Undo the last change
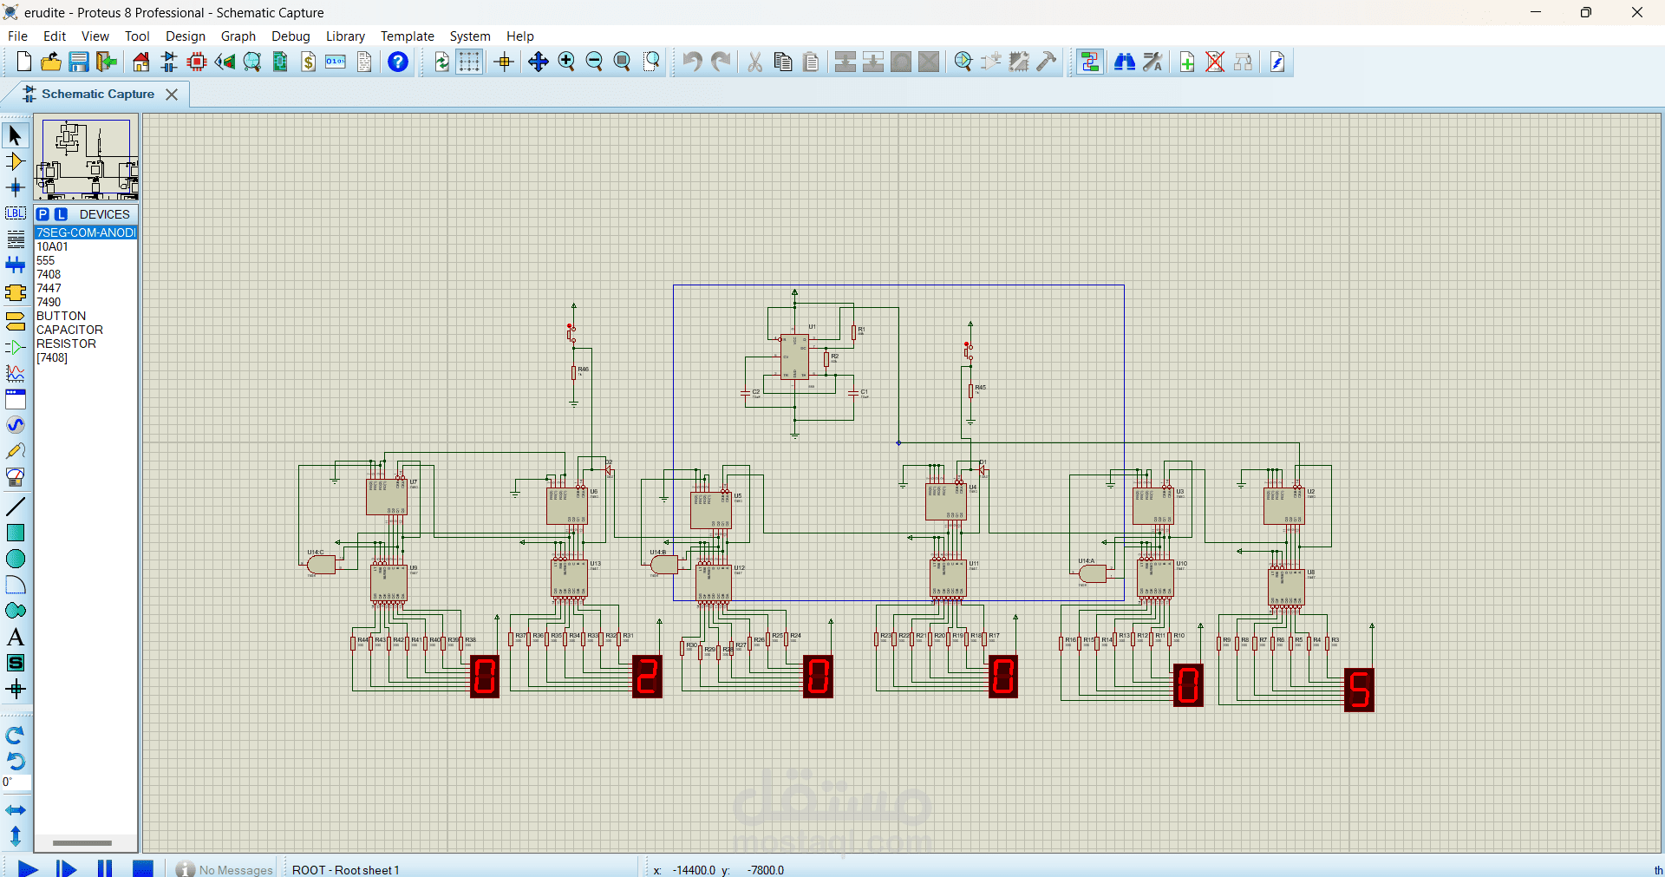This screenshot has height=877, width=1665. click(x=692, y=62)
